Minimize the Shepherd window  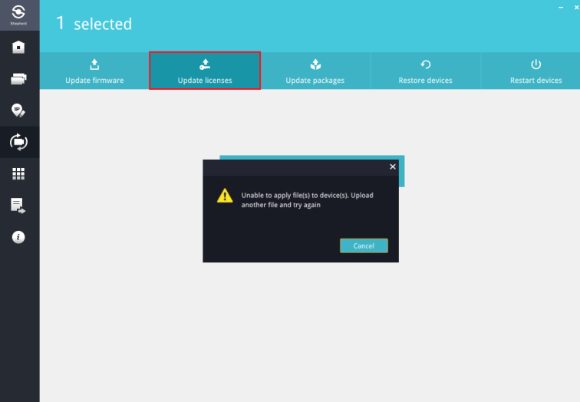click(560, 6)
